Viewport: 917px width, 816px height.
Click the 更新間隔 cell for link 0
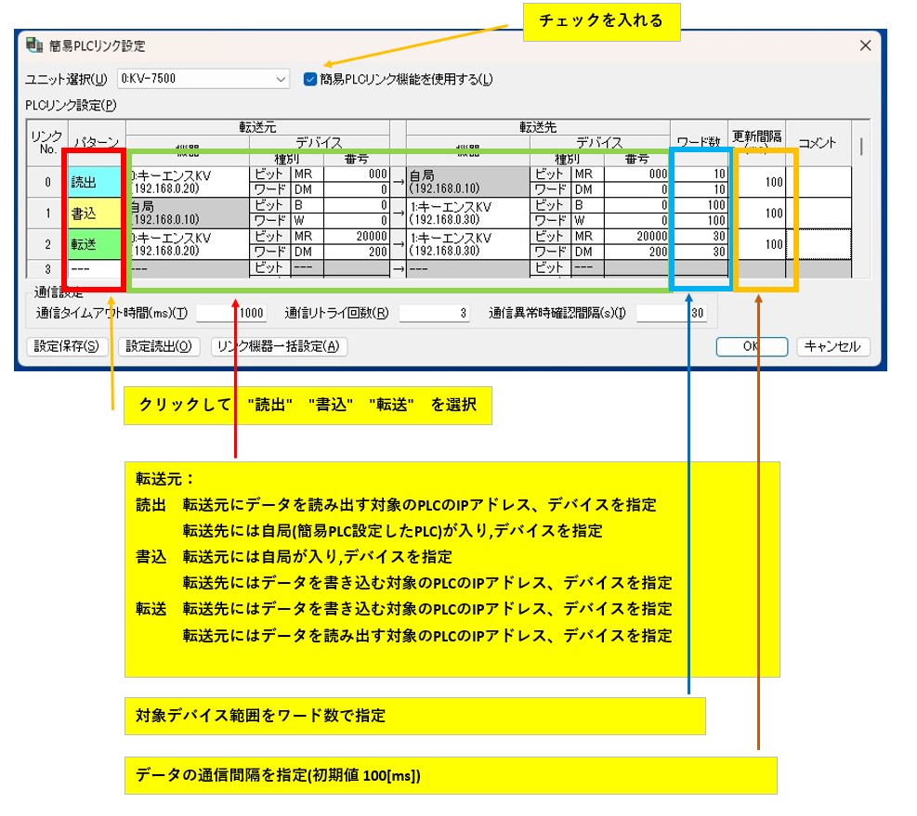pos(759,182)
